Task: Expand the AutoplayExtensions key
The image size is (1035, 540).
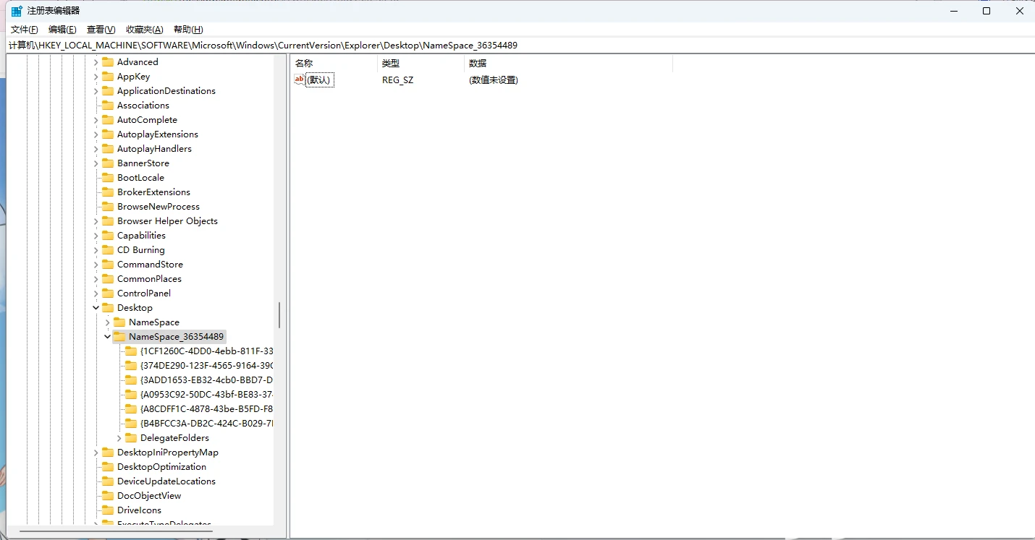Action: click(96, 134)
